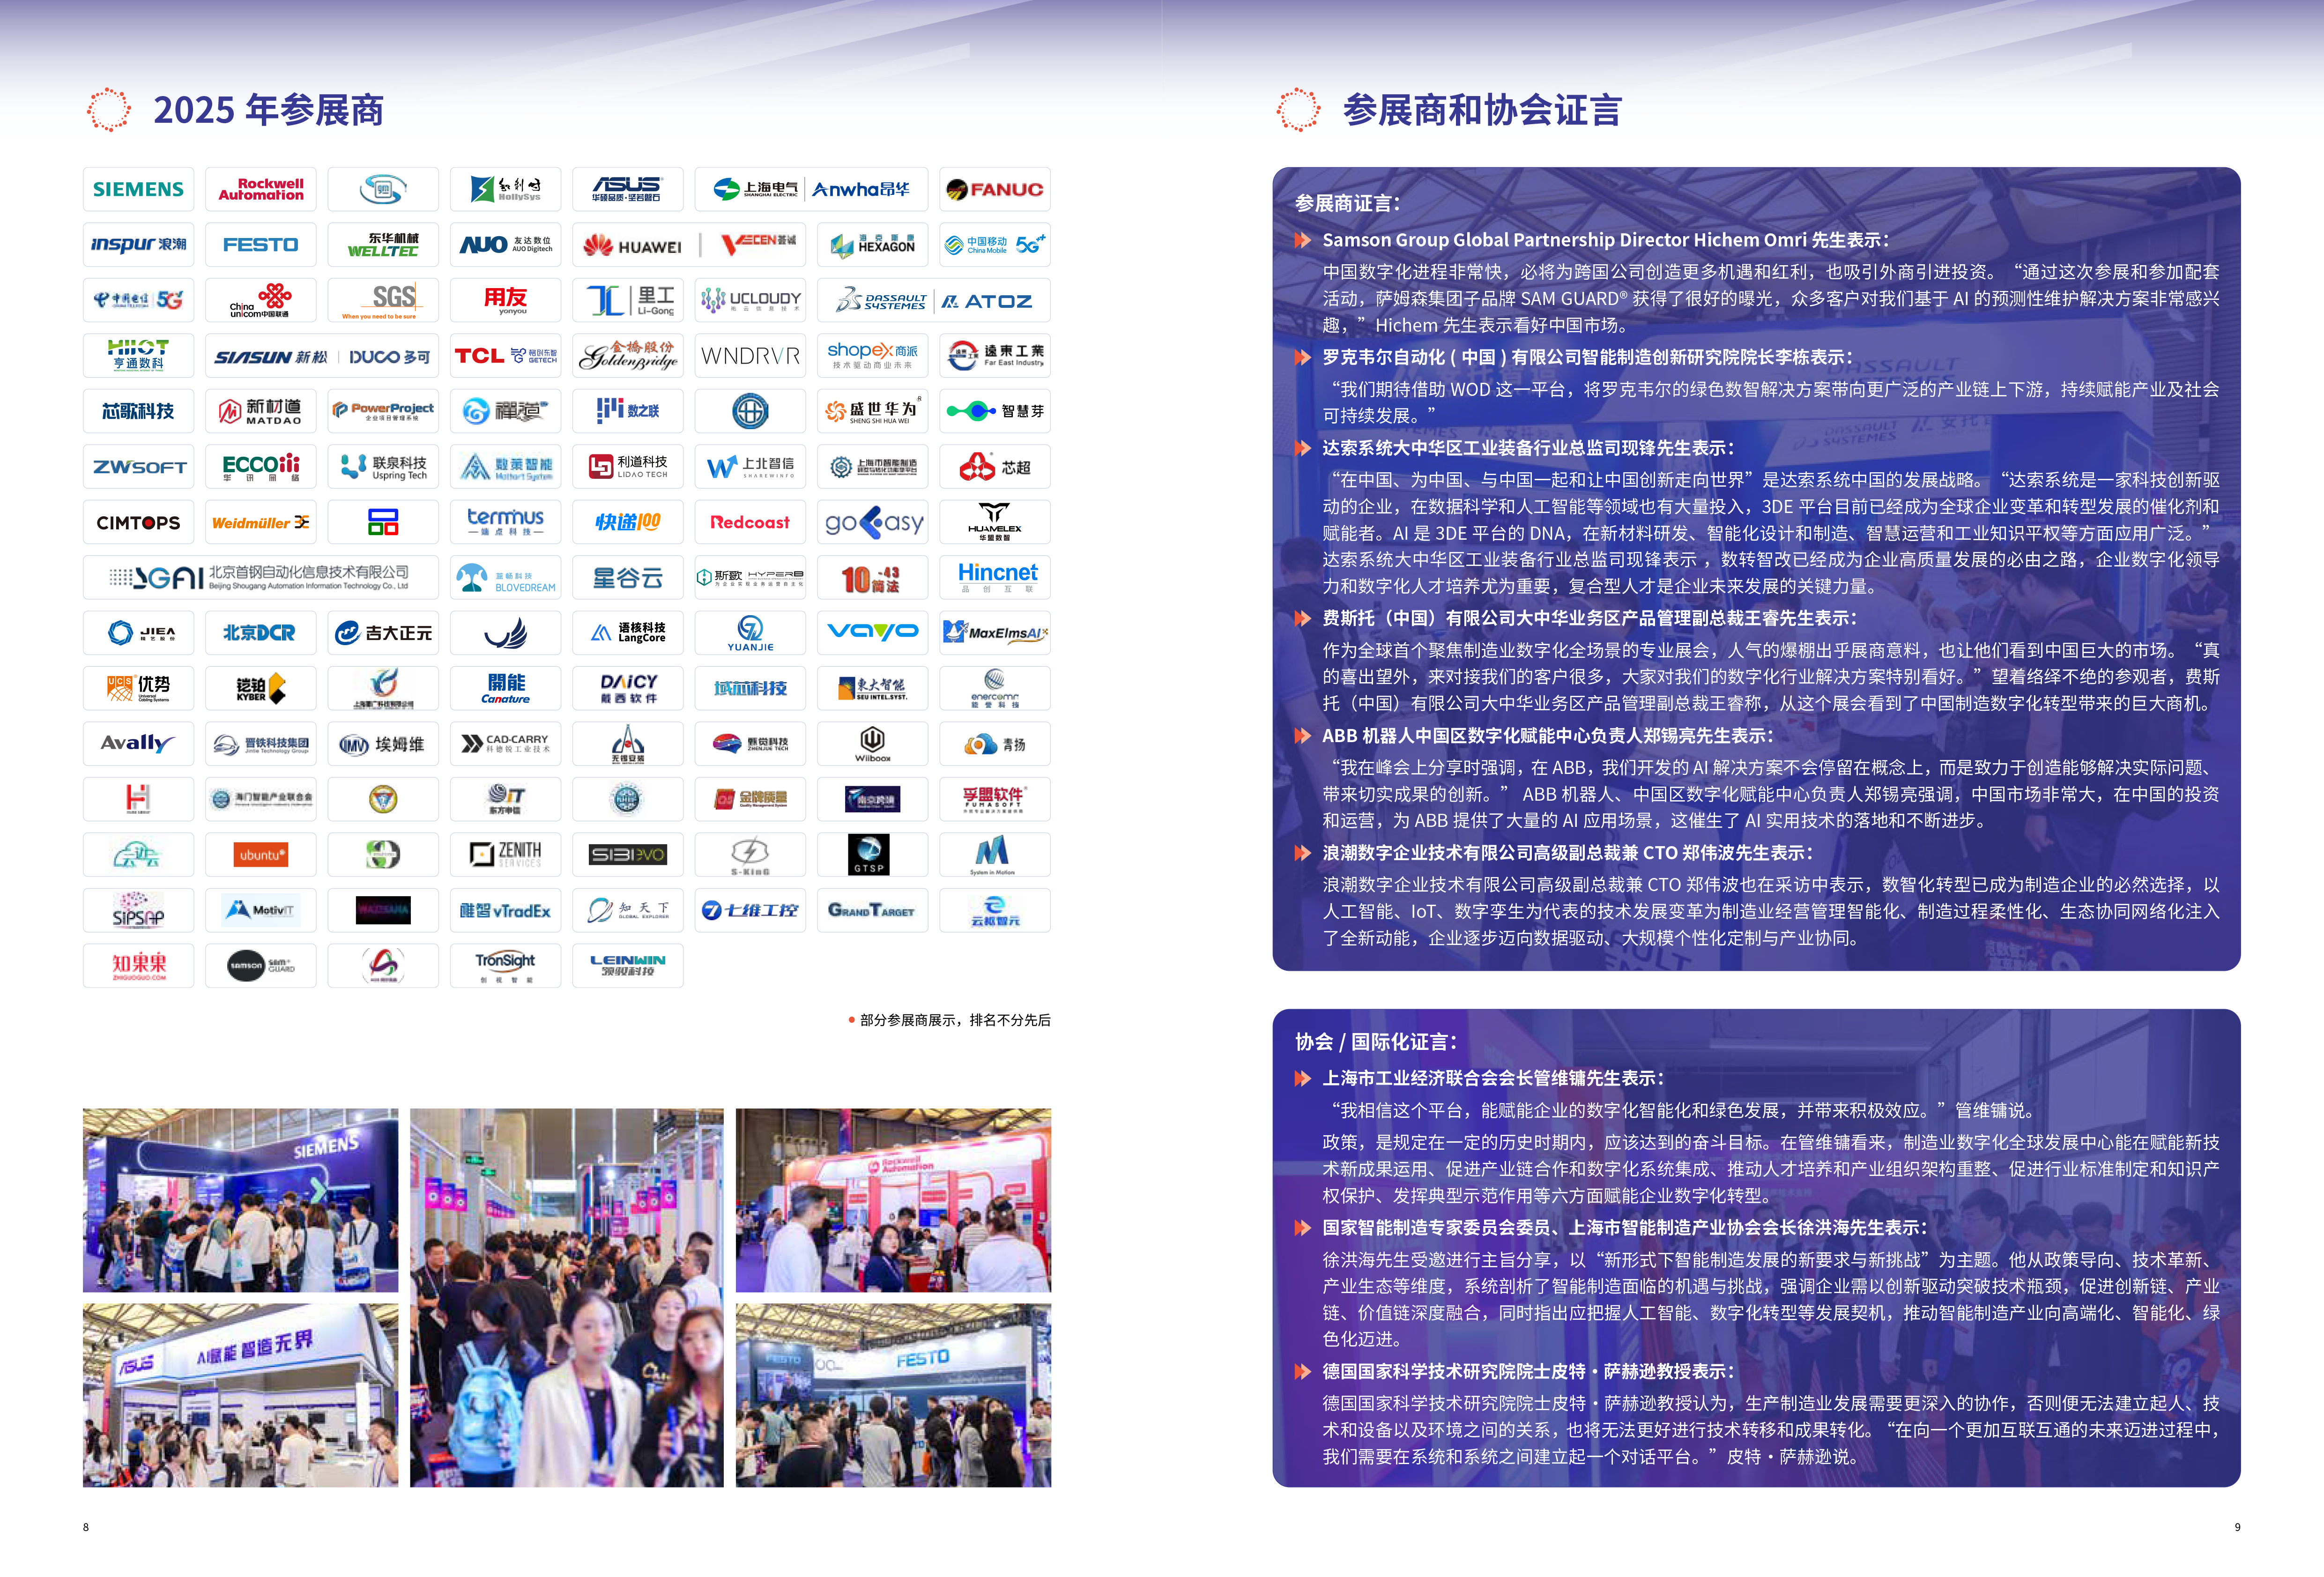This screenshot has width=2324, height=1577.
Task: Click the Rockwell Automation logo
Action: (x=260, y=189)
